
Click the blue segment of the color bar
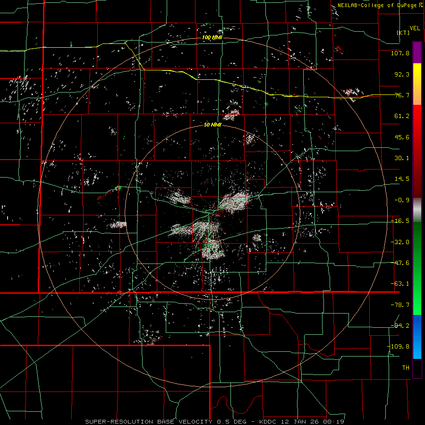(417, 337)
